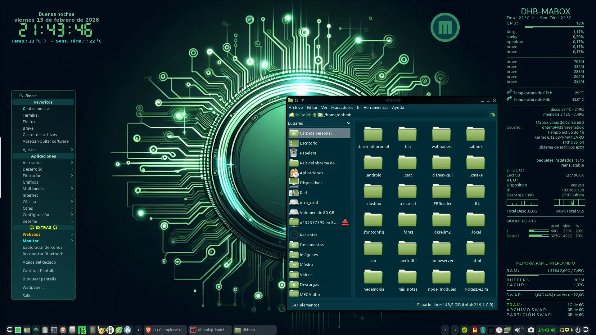Open the Lugares side pane dropdown
Image resolution: width=596 pixels, height=335 pixels.
[348, 123]
